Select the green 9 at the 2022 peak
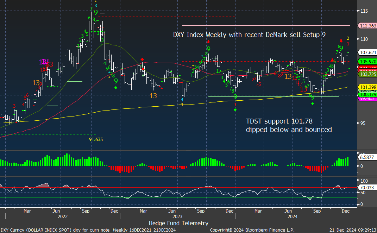Viewport: 377px width, 233px height. [96, 13]
